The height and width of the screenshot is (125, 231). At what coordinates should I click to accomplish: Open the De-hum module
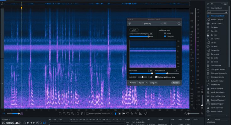pyautogui.click(x=215, y=46)
